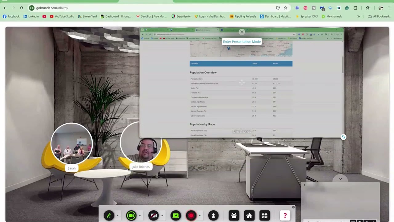This screenshot has height=222, width=394.
Task: Open the Chrome profile avatar
Action: [x=381, y=8]
